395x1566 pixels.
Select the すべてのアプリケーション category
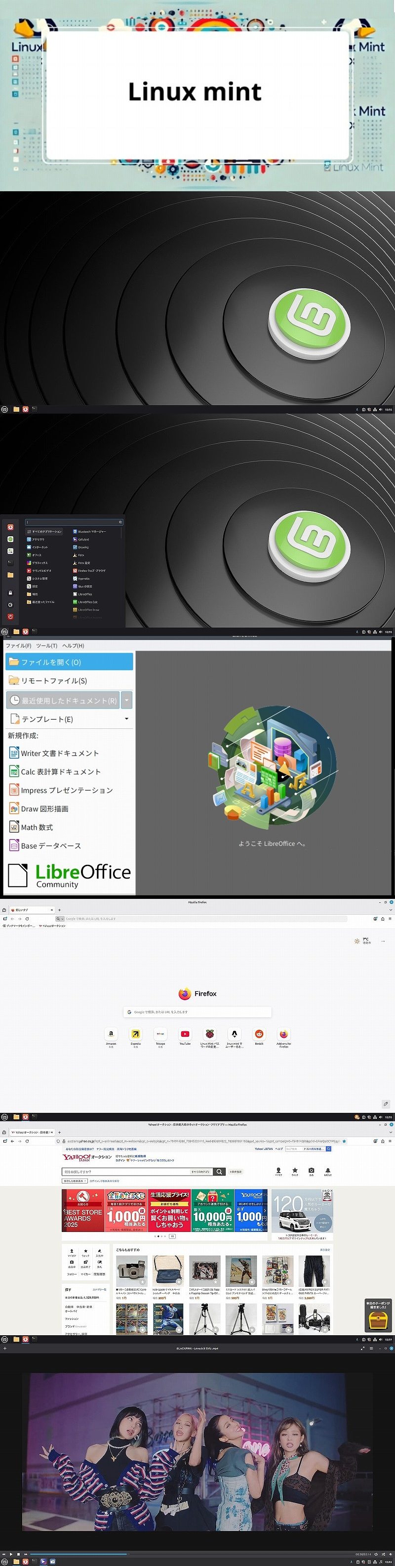tap(46, 531)
